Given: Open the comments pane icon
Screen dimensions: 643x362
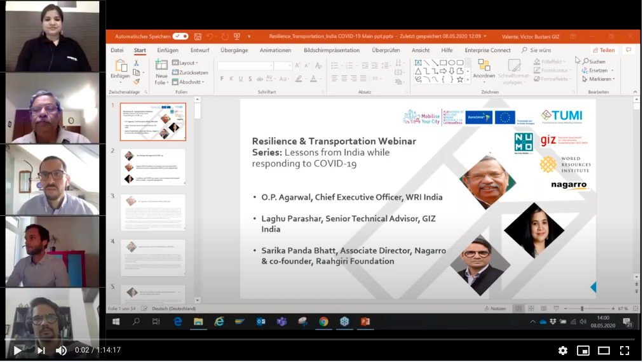Looking at the screenshot, I should (628, 50).
